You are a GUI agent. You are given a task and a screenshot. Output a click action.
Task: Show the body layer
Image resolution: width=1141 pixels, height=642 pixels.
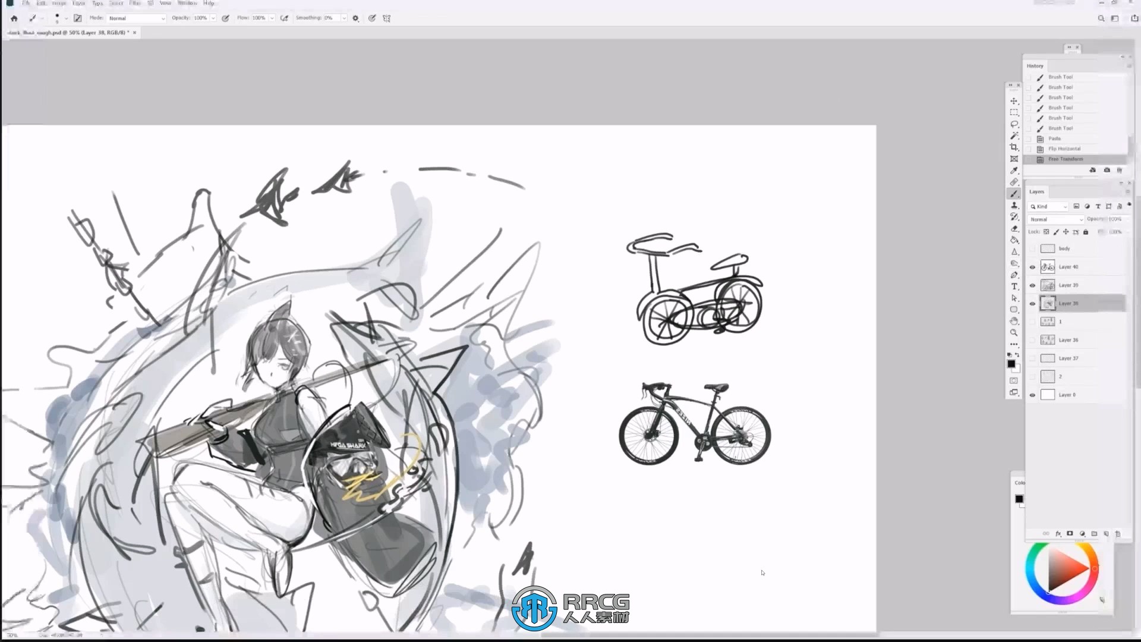pos(1032,249)
